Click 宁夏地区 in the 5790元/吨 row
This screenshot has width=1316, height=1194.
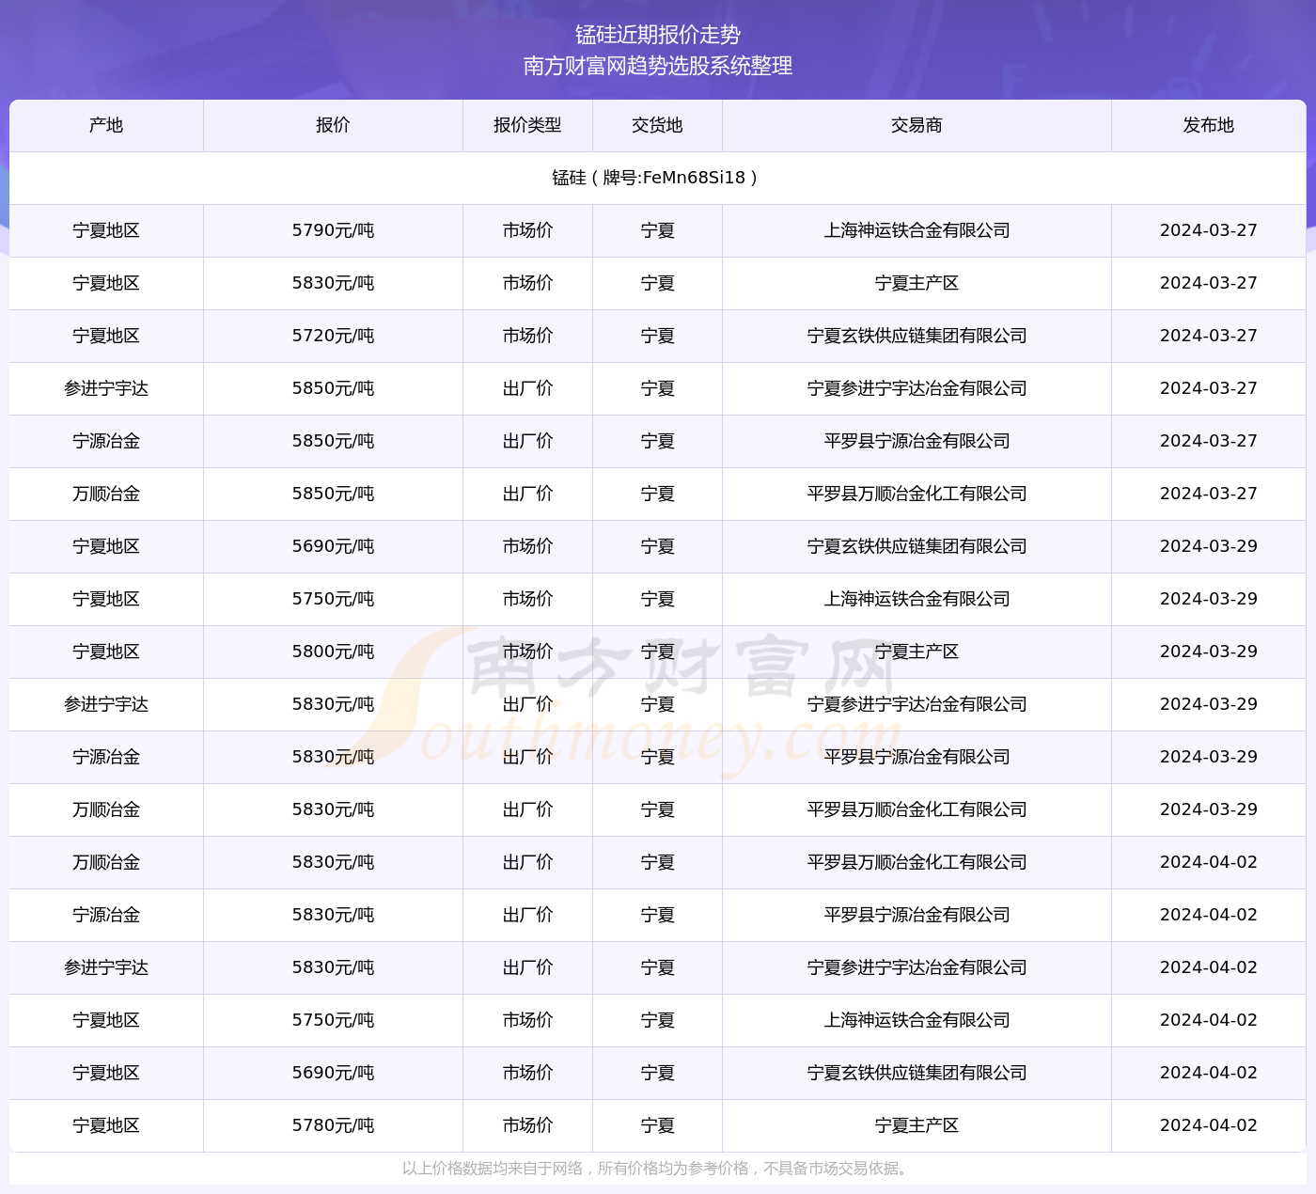click(x=106, y=230)
